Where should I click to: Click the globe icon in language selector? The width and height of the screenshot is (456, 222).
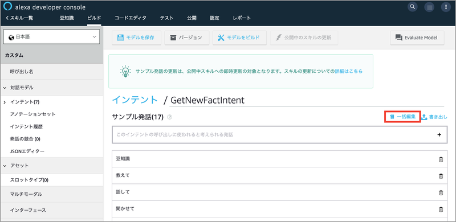[x=11, y=37]
